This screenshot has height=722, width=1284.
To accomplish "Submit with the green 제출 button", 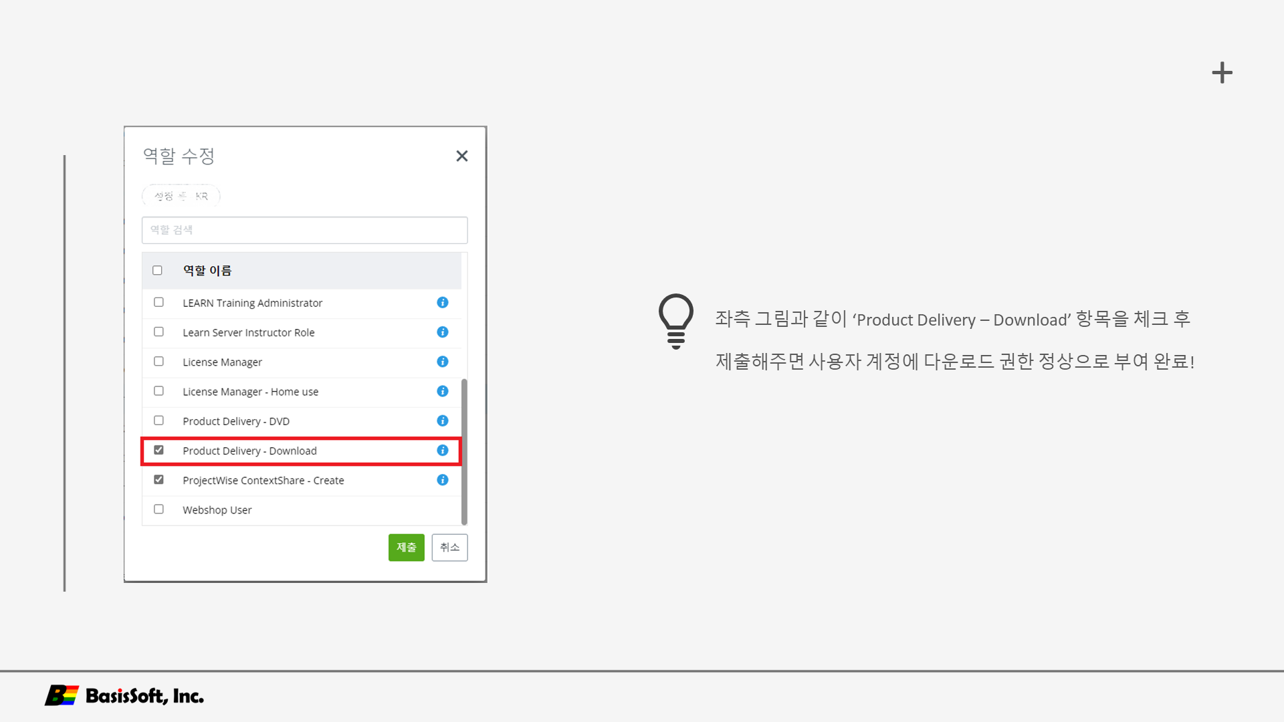I will click(x=406, y=548).
